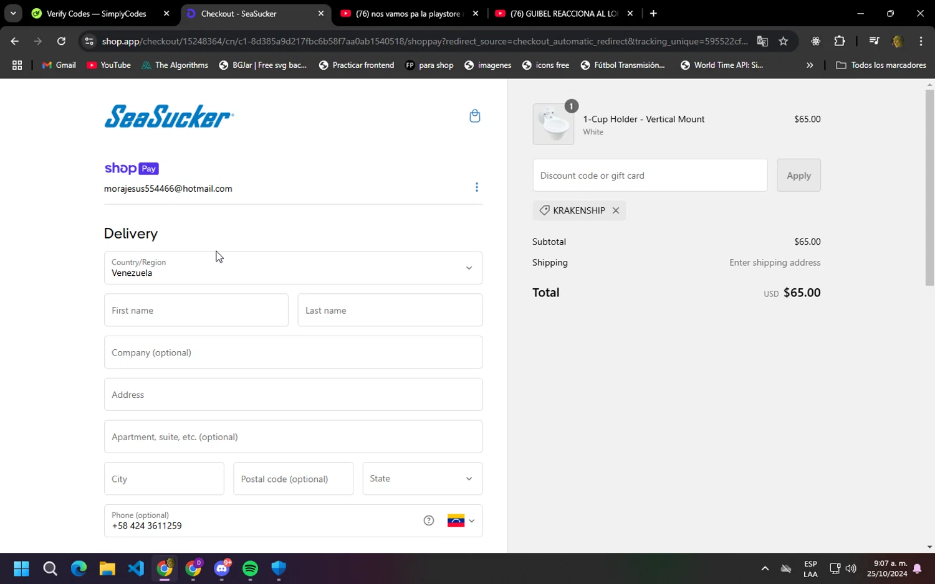Open the Fútbol Transmisión bookmark
This screenshot has height=584, width=935.
pyautogui.click(x=623, y=65)
